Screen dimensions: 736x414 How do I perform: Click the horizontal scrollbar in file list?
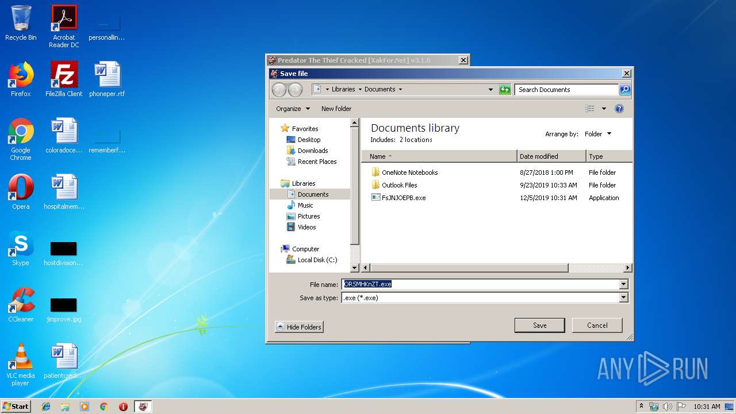point(469,268)
